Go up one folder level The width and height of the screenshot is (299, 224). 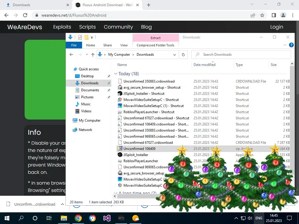(x=93, y=55)
